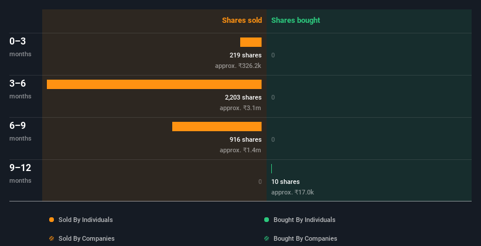Click the 6–9 months row label
This screenshot has height=246, width=481.
pos(21,131)
